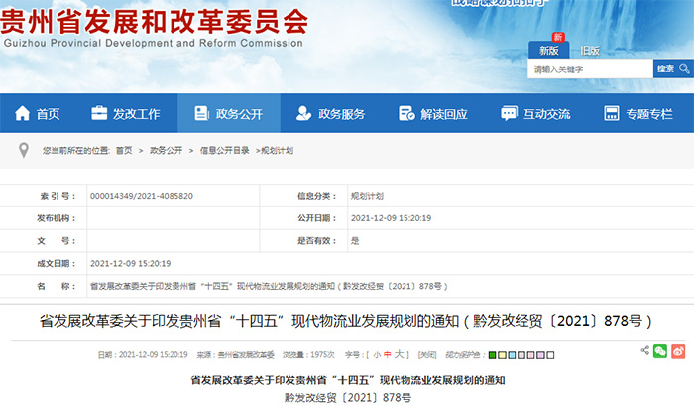Click the person icon for 政务服务
Viewport: 694px width, 408px height.
pos(303,113)
